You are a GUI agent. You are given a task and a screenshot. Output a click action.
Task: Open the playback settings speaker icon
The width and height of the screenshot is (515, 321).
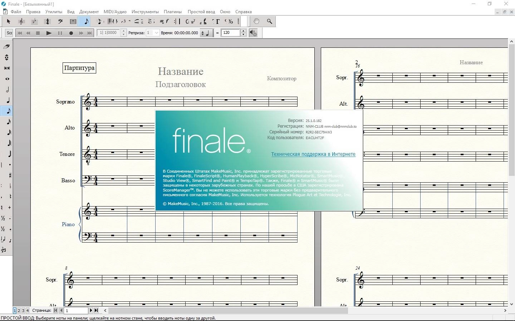253,33
